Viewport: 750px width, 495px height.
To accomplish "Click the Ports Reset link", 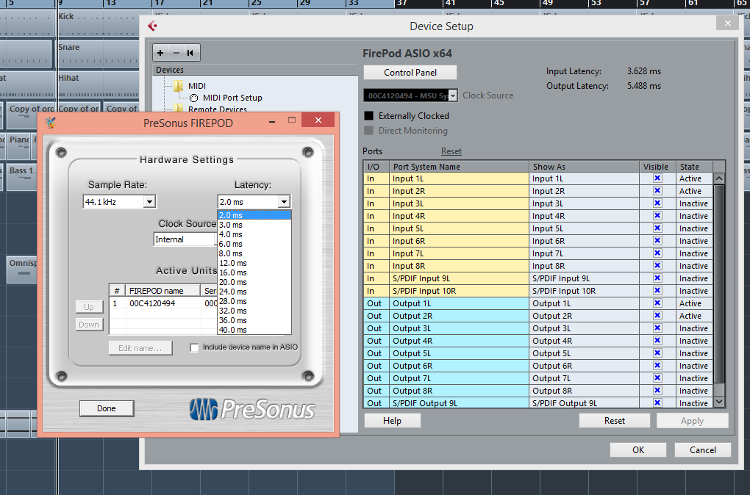I will pos(451,151).
